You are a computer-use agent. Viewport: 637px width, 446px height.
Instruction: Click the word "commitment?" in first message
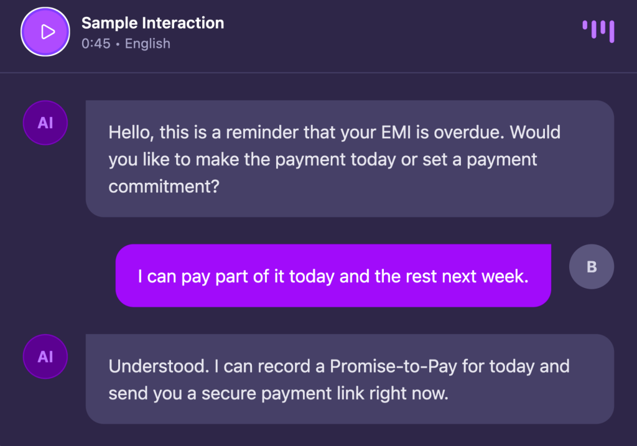pos(164,186)
